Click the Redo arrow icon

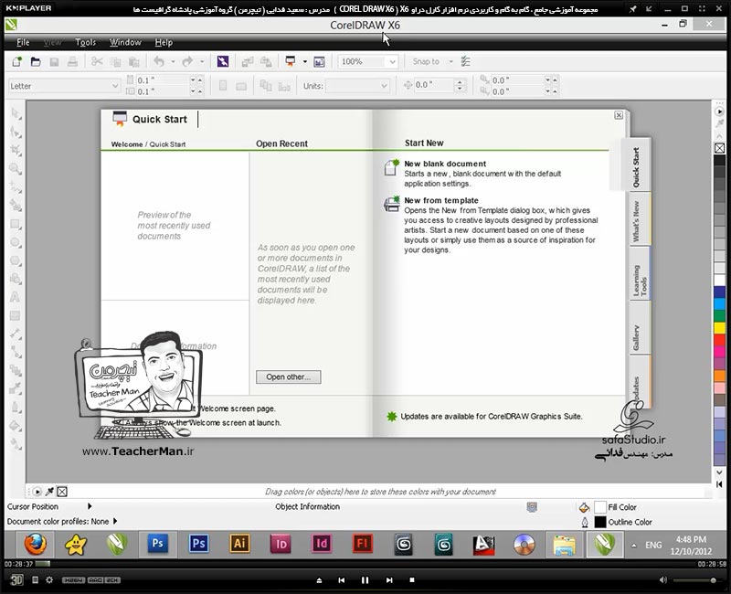pos(187,61)
